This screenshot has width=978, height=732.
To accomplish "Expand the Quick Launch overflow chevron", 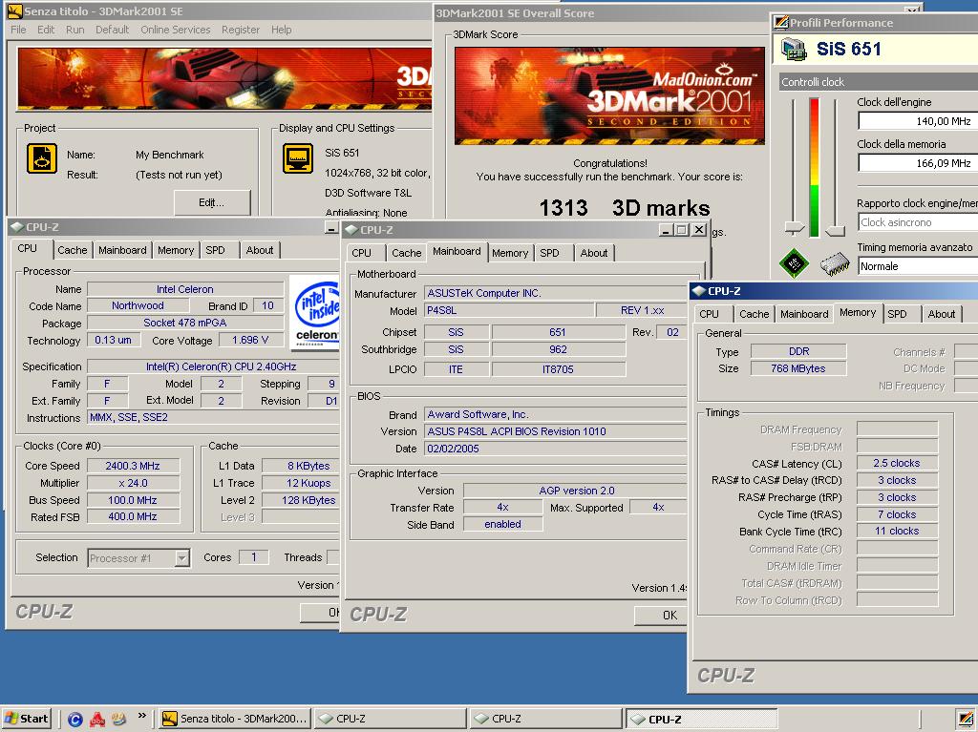I will click(x=142, y=716).
